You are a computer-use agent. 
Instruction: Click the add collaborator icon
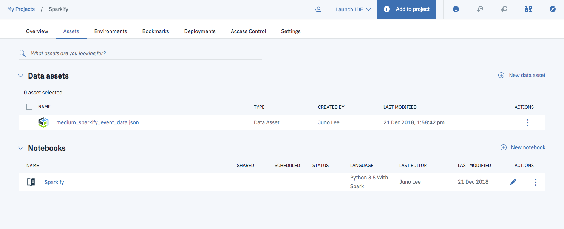318,9
